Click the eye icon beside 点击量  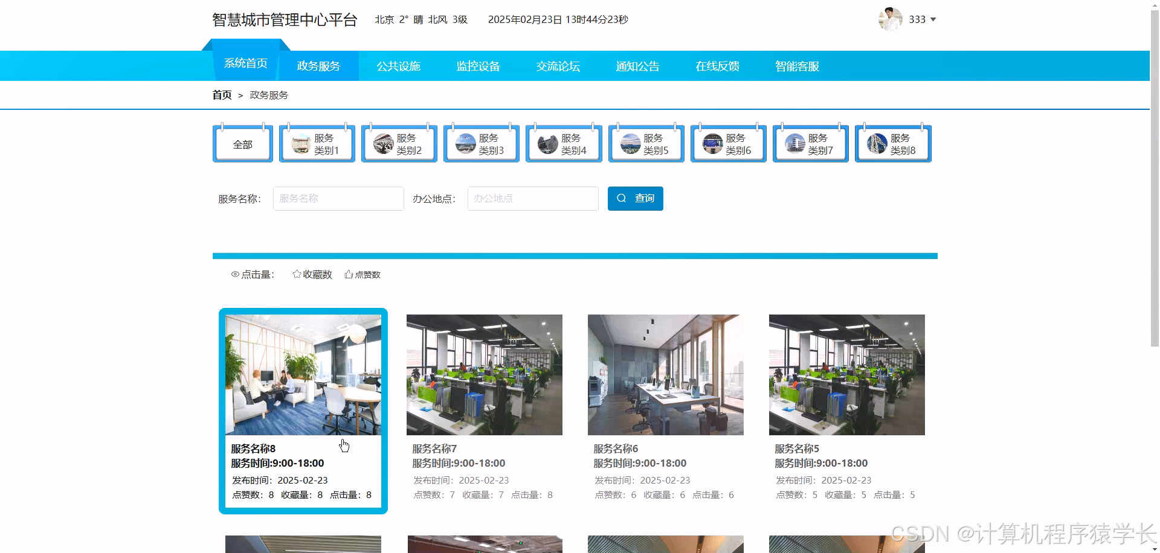click(x=235, y=274)
